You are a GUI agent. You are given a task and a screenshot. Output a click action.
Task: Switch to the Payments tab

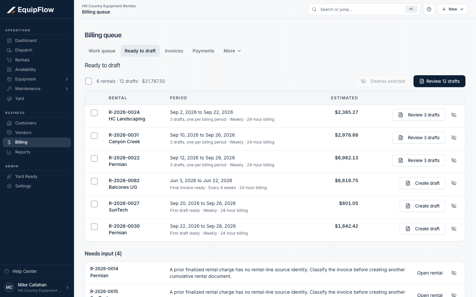pos(203,51)
